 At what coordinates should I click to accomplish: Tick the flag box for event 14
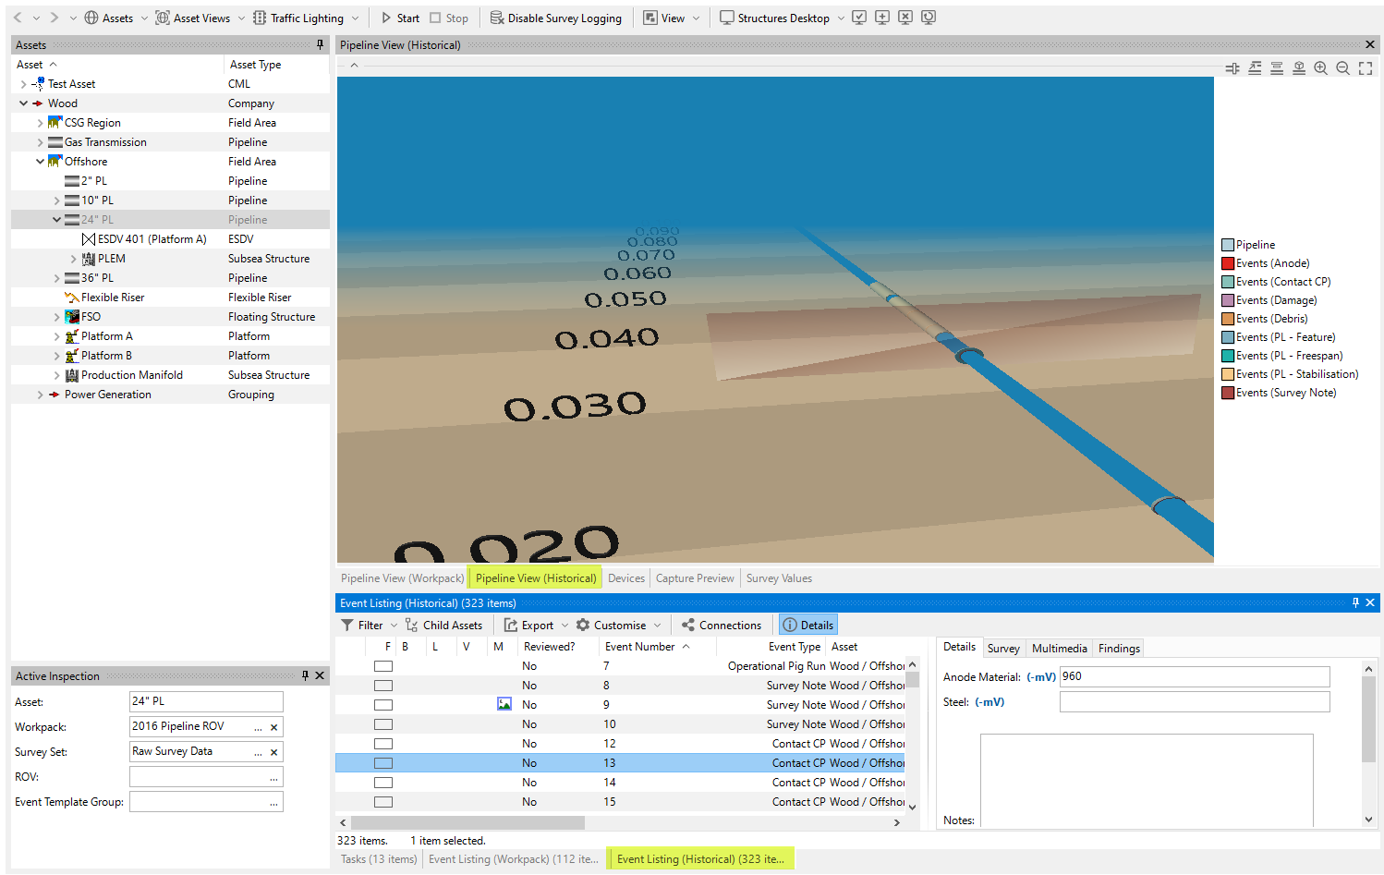pos(383,783)
